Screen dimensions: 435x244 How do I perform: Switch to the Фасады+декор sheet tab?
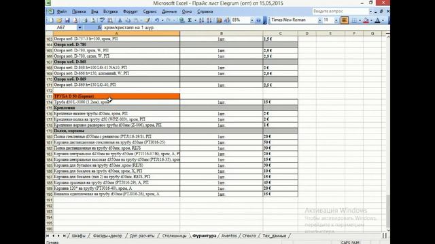[x=107, y=236]
